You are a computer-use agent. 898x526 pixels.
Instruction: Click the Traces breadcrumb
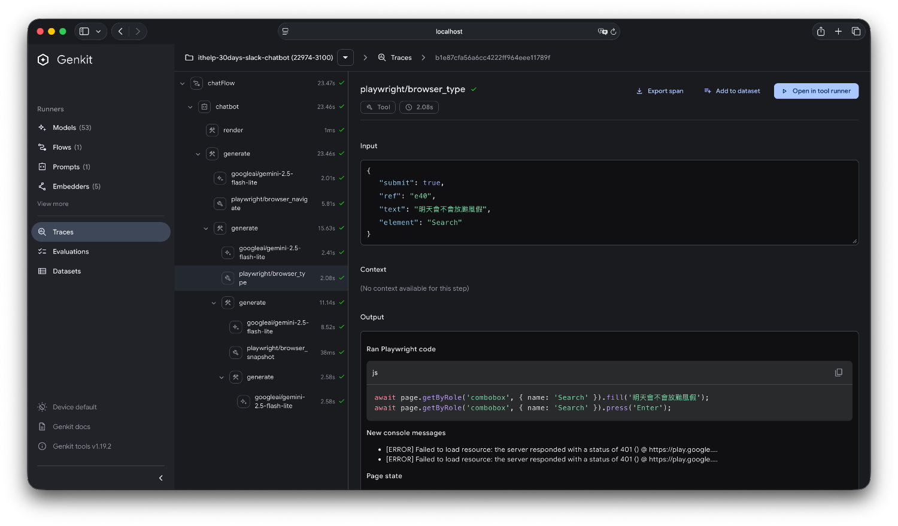pos(395,57)
